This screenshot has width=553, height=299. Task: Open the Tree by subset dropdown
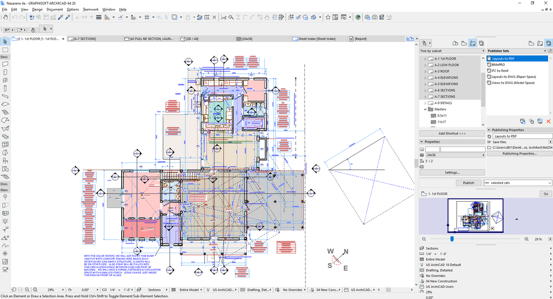coord(452,51)
